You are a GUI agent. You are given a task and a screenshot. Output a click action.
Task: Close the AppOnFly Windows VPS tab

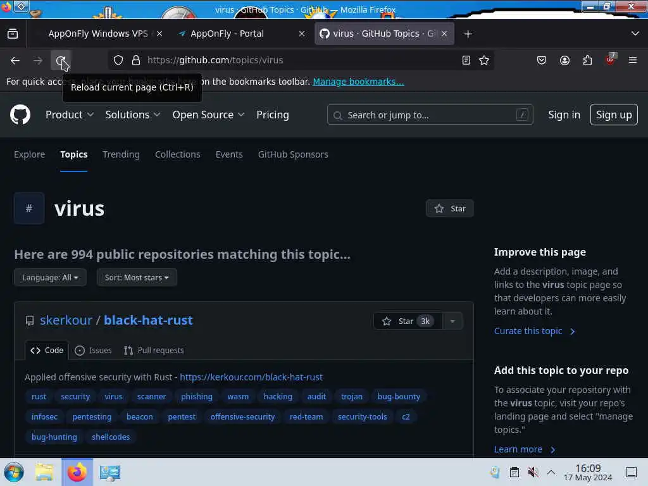(159, 34)
